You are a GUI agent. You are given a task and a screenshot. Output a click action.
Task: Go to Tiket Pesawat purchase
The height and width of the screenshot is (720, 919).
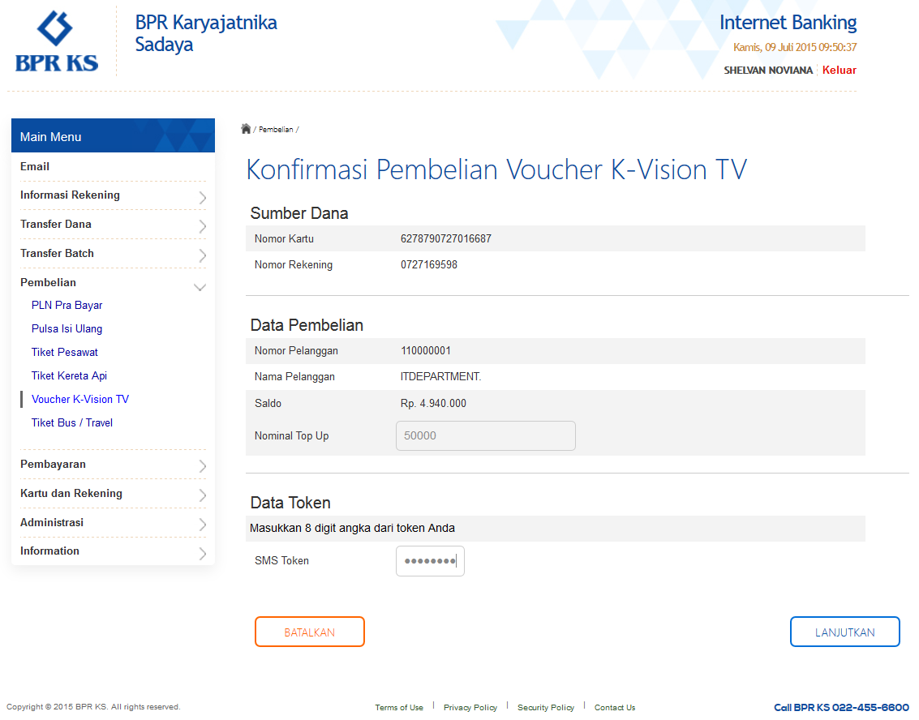pyautogui.click(x=65, y=353)
